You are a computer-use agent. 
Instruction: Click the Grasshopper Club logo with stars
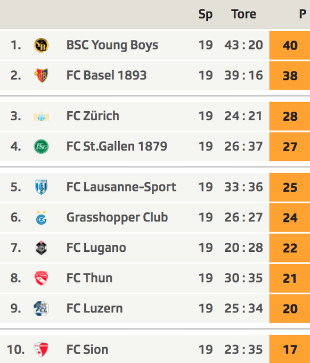[x=41, y=218]
